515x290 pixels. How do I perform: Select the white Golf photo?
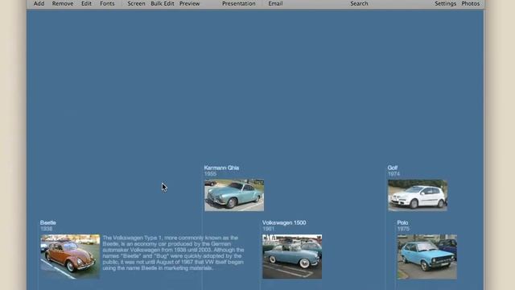click(x=418, y=195)
